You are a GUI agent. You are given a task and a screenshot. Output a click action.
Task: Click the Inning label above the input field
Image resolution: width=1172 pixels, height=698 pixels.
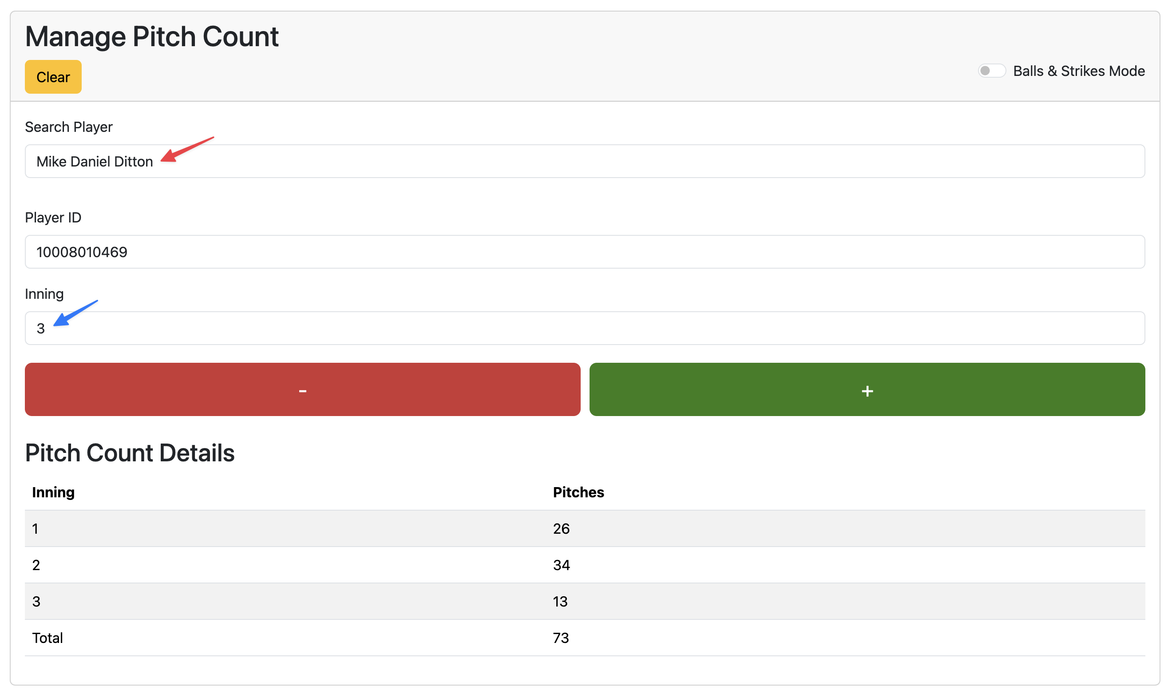44,294
